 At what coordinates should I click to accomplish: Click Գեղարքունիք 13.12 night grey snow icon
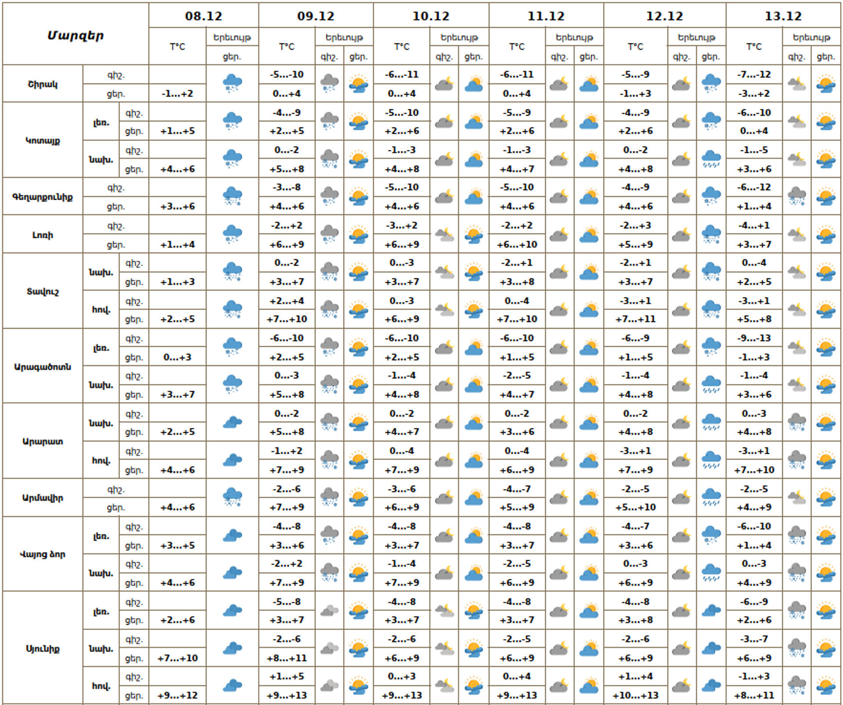(x=797, y=196)
